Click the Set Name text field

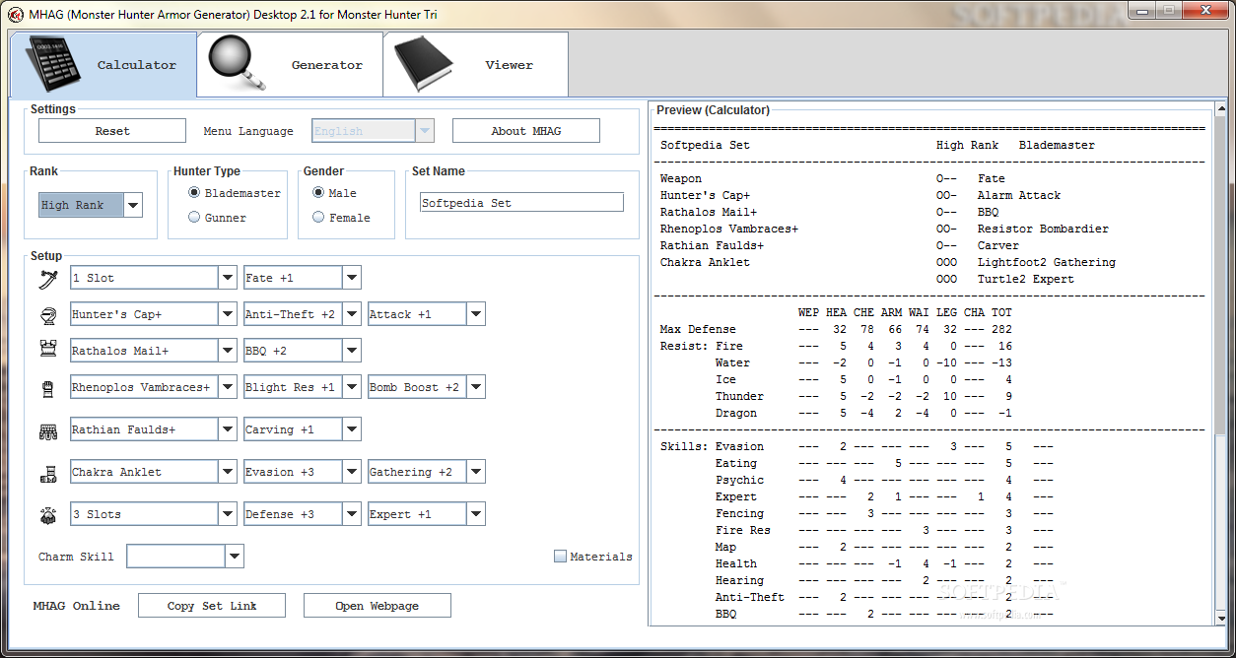click(522, 203)
